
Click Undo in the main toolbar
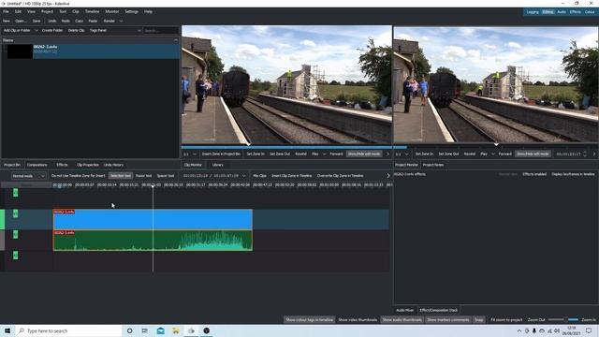pyautogui.click(x=52, y=21)
